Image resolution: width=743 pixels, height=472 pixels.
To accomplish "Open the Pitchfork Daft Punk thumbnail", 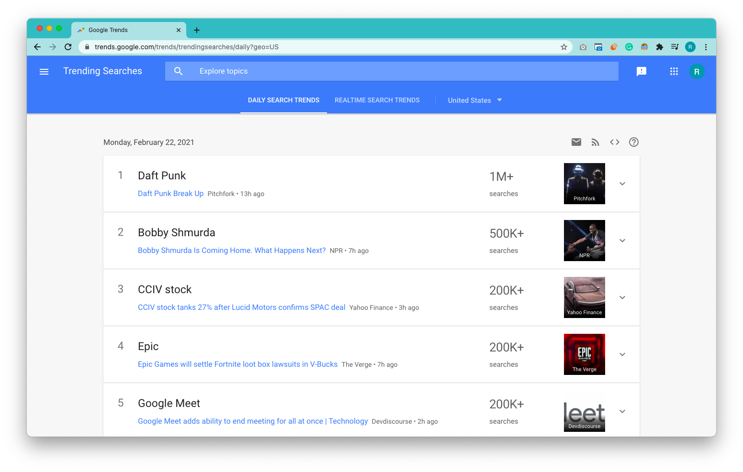I will pyautogui.click(x=585, y=184).
